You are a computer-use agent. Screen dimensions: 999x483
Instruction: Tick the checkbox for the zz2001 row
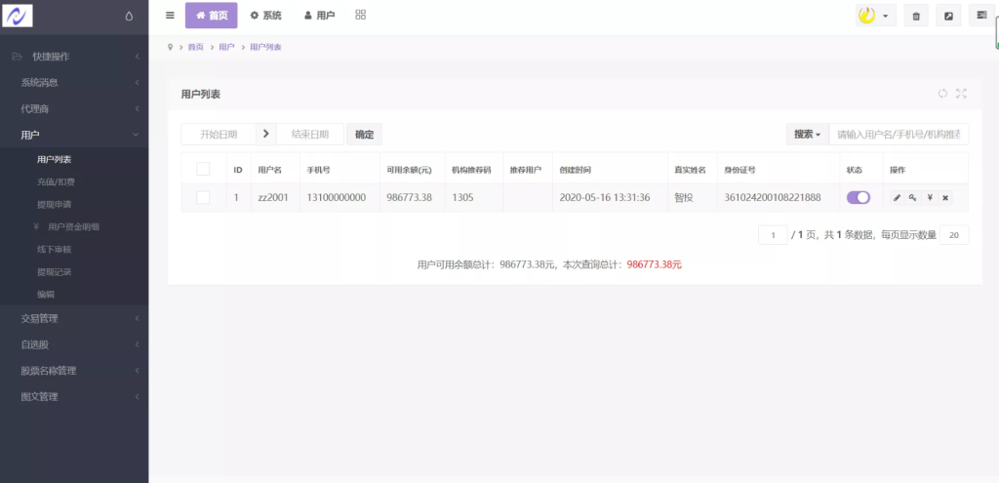click(203, 197)
